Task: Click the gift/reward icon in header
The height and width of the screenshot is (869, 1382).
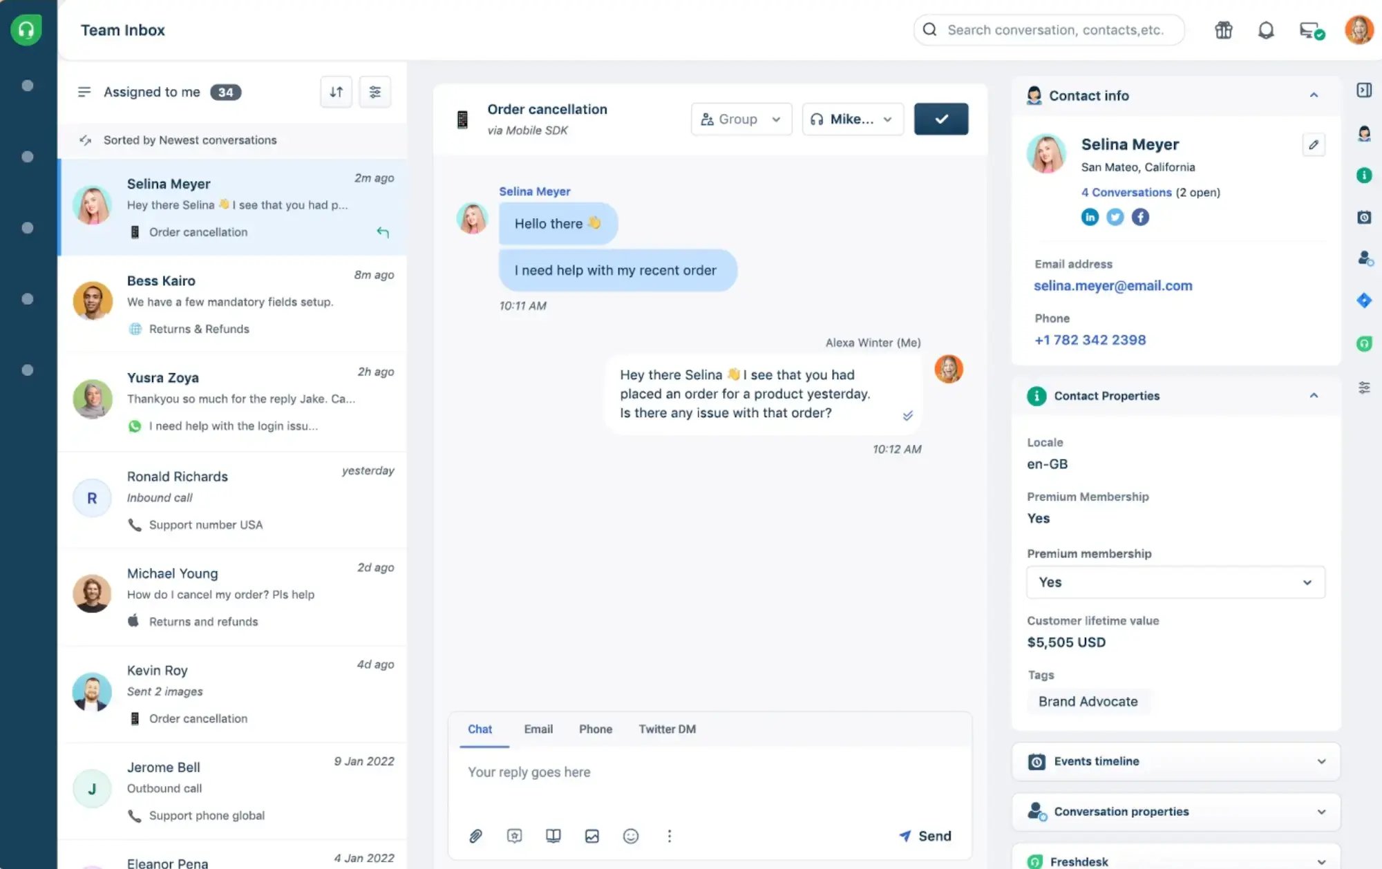Action: point(1223,29)
